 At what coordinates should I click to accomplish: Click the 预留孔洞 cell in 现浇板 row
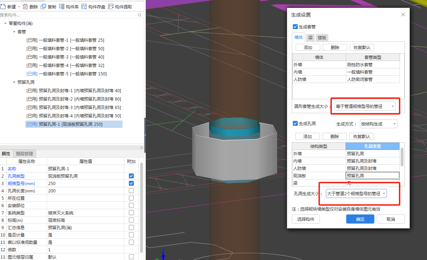tap(372, 176)
